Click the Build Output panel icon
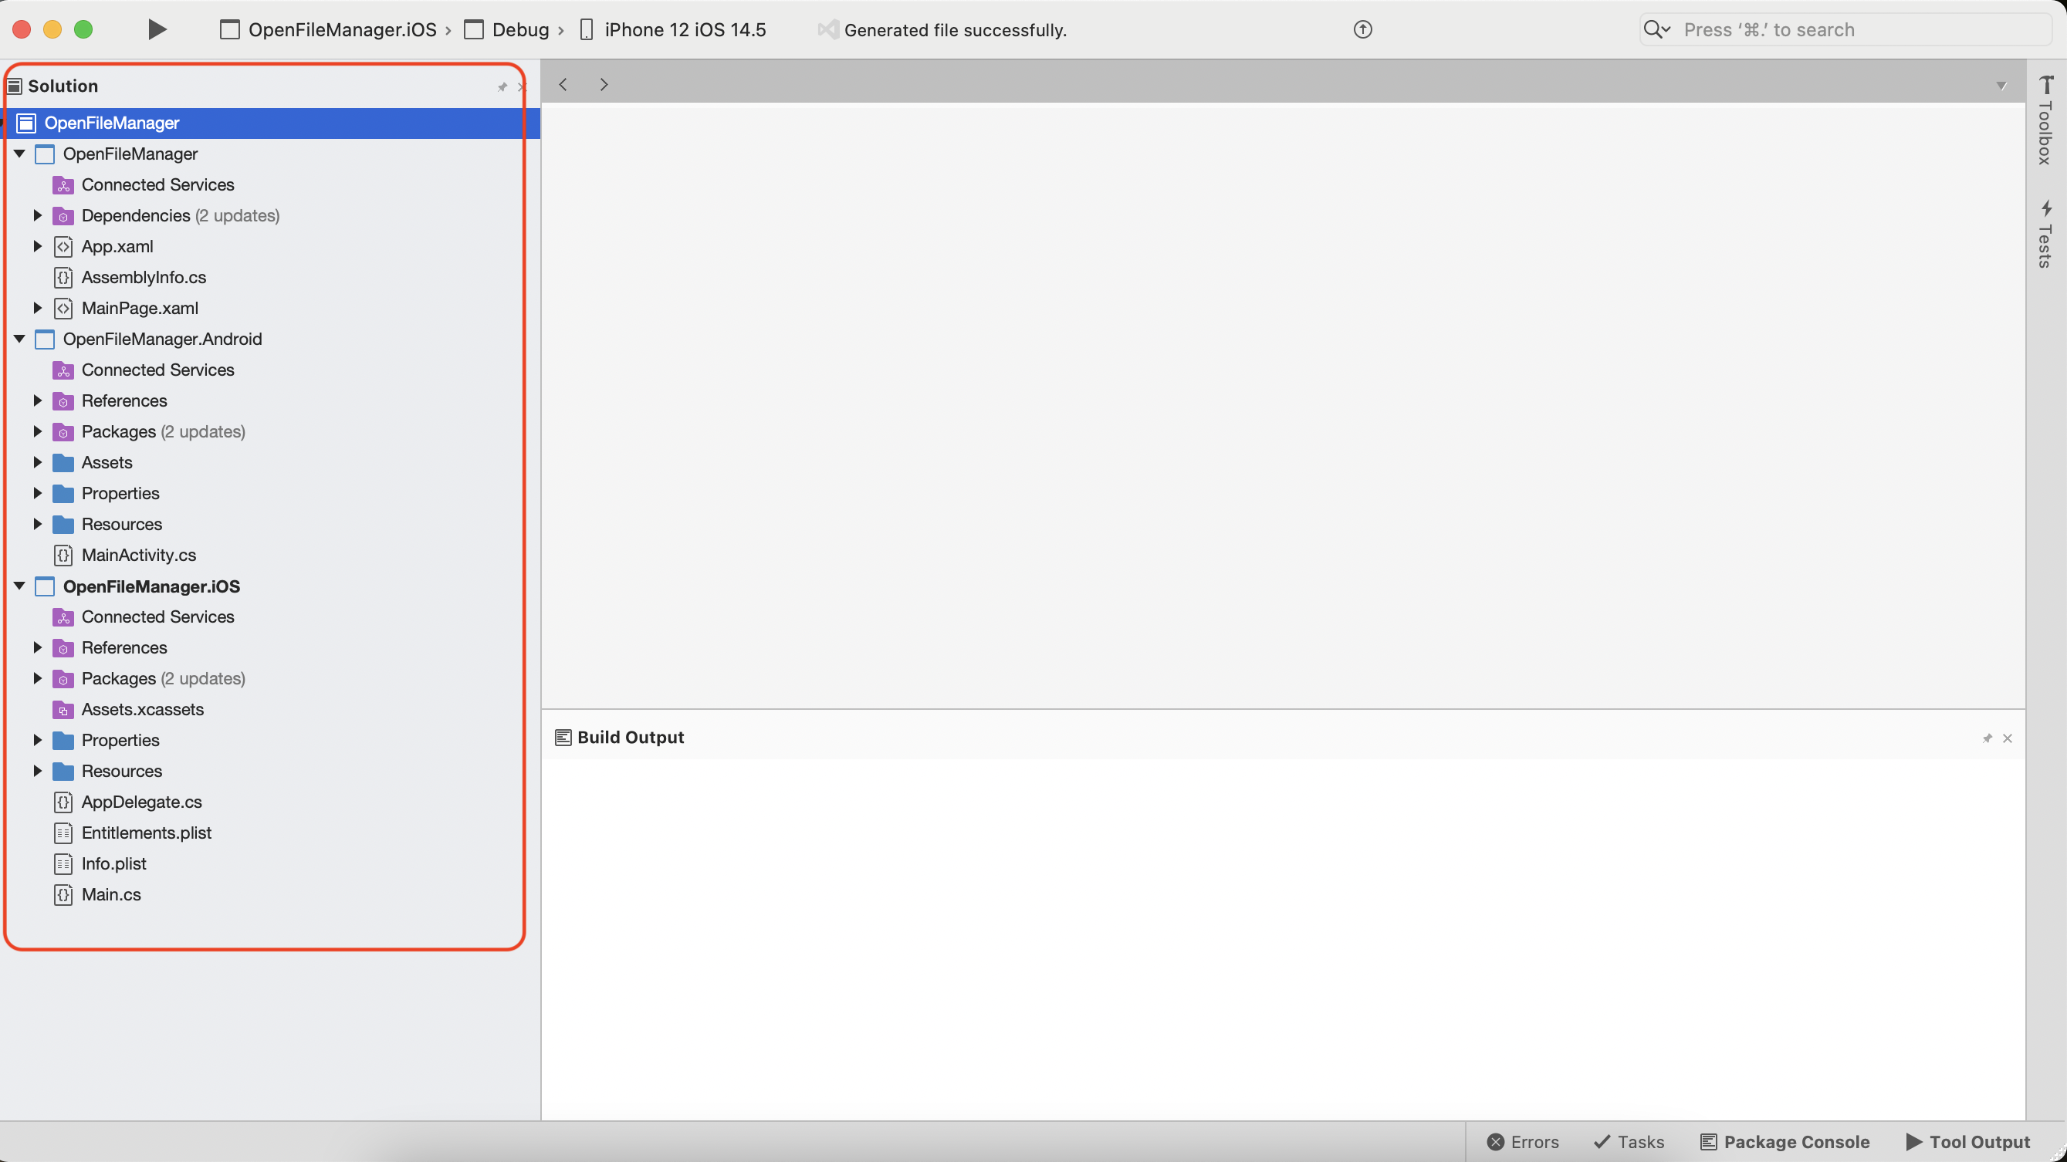2067x1162 pixels. (563, 737)
